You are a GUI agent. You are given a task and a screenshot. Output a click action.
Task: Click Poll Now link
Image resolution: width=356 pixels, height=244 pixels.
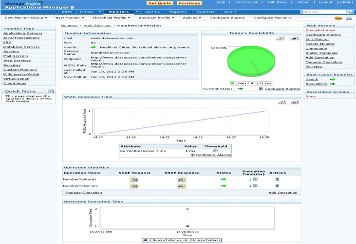[314, 67]
